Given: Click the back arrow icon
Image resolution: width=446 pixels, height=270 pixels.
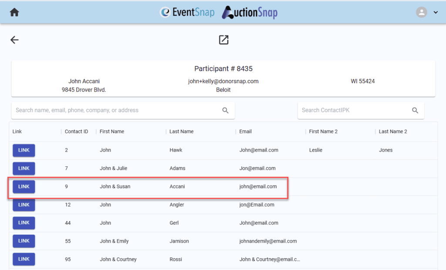Looking at the screenshot, I should 14,40.
